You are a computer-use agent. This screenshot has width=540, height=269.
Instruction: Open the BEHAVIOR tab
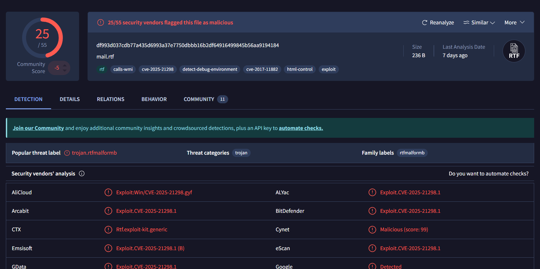[154, 99]
